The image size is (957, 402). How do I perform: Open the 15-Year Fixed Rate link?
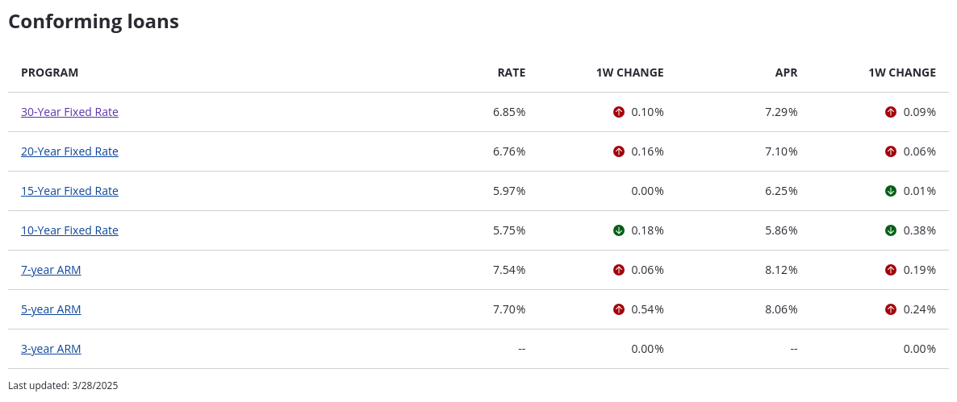click(x=69, y=191)
